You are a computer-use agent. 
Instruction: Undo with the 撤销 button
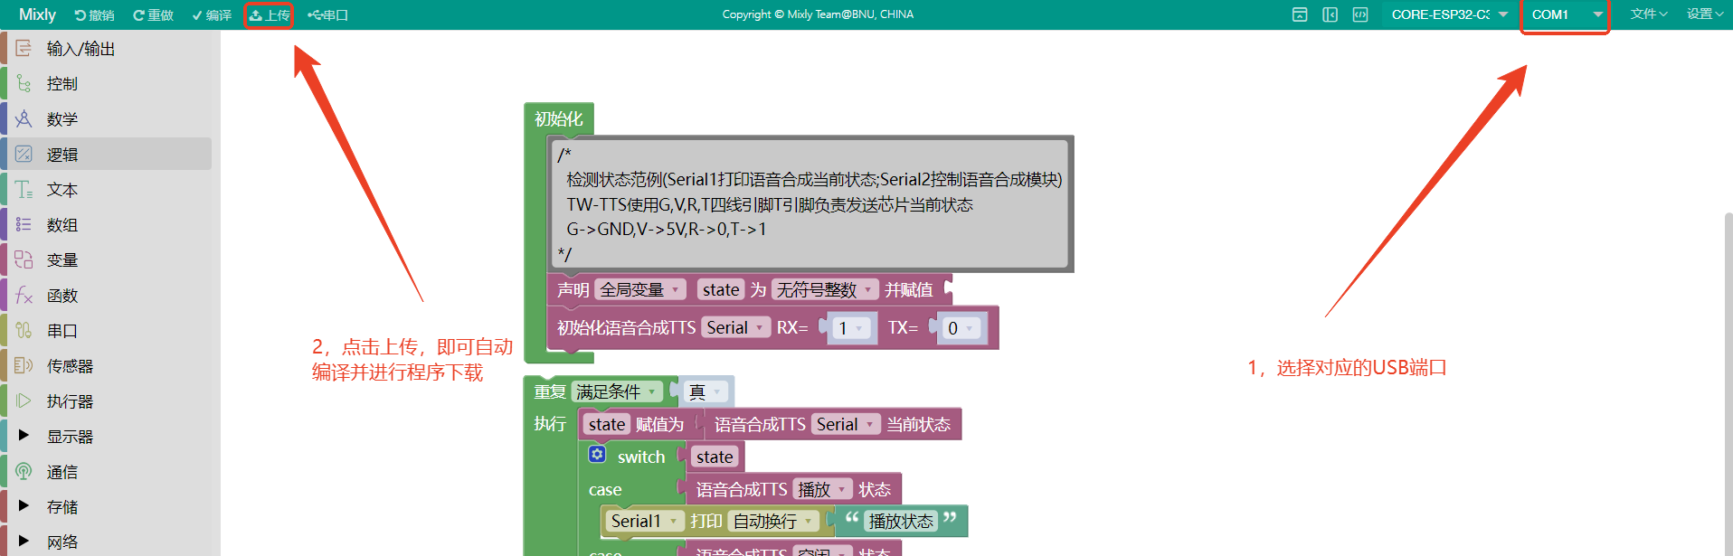94,15
